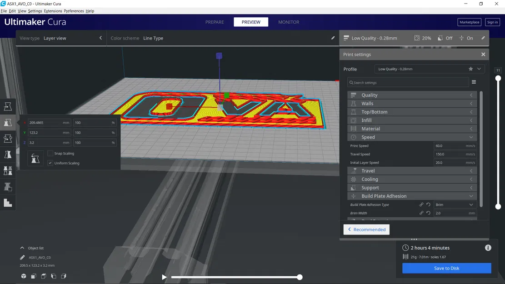
Task: Click the bottom layer slider handle
Action: point(498,206)
